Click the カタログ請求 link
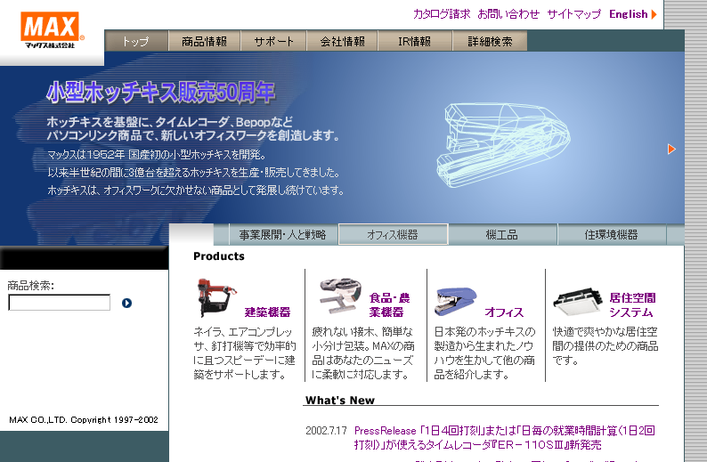Screen dimensions: 707x462 click(x=442, y=14)
